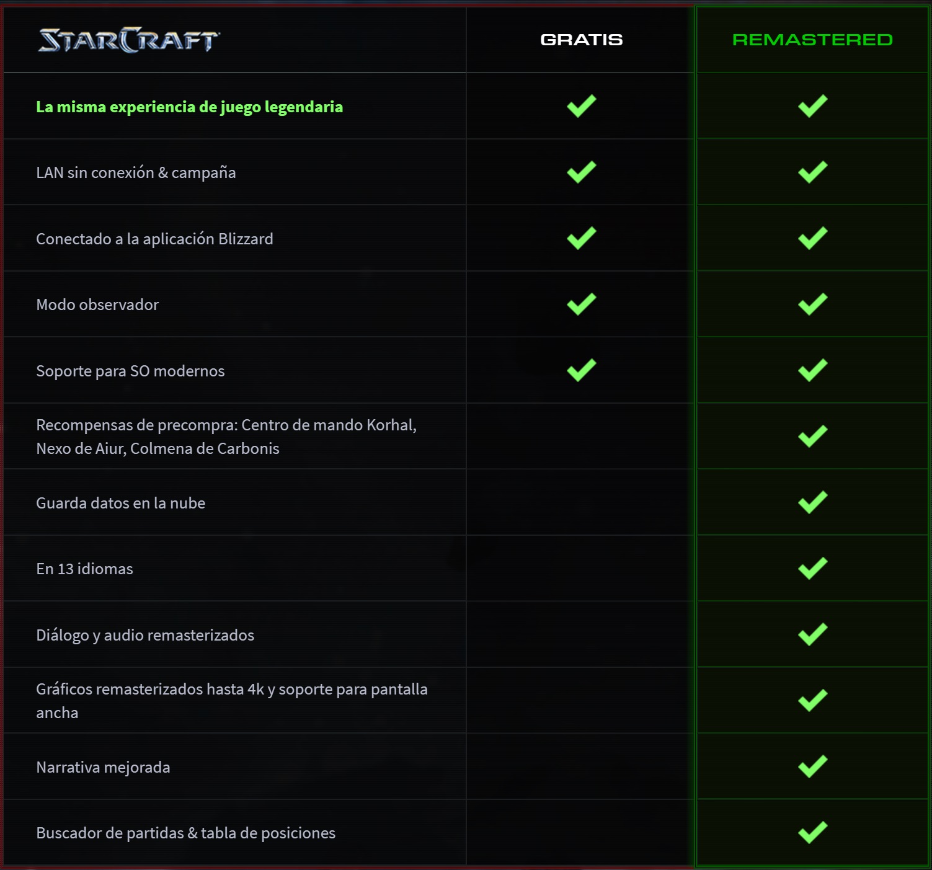932x870 pixels.
Task: Click the 'Gráficos remasterizados hasta 4k' feature text
Action: [x=231, y=690]
